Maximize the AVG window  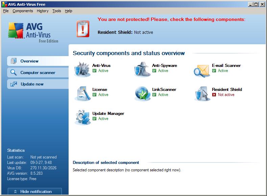tap(256, 4)
